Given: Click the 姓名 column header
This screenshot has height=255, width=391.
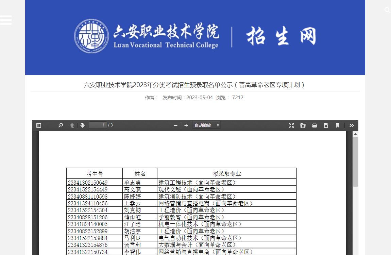Looking at the screenshot, I should (x=140, y=173).
